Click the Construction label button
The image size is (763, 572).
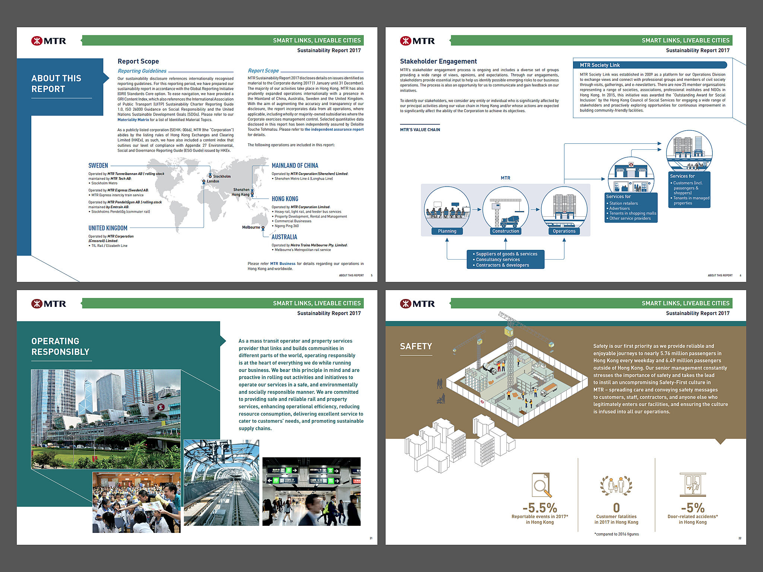click(x=506, y=231)
